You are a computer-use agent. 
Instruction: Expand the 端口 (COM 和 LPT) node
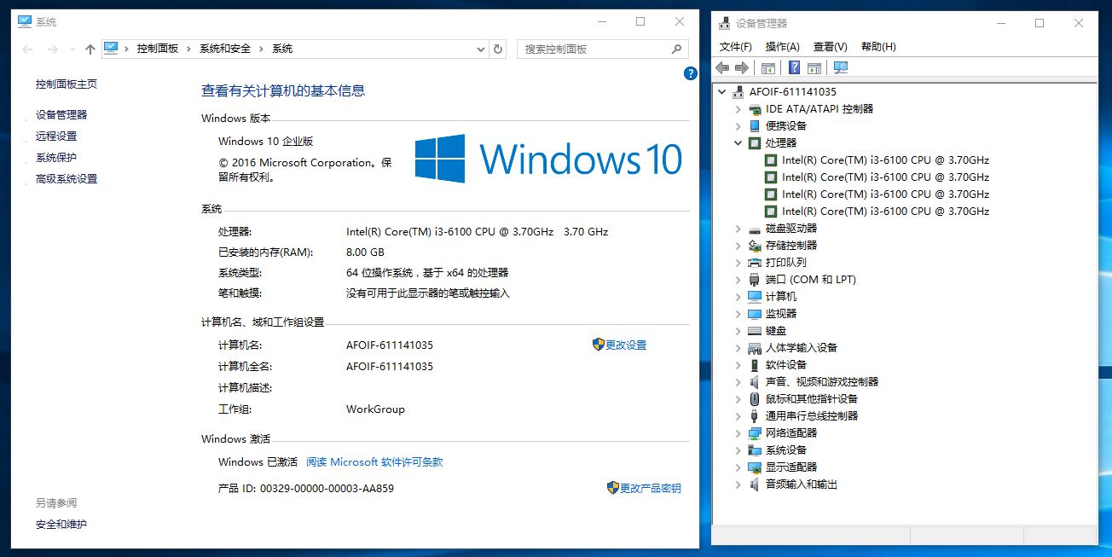(738, 279)
